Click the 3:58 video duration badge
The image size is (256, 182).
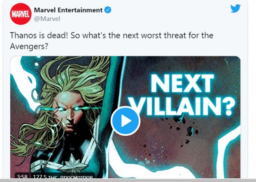(x=22, y=176)
